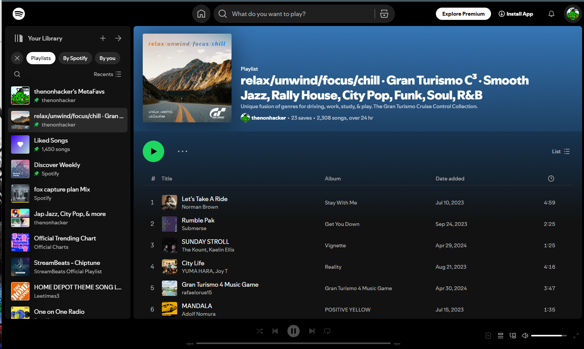Image resolution: width=584 pixels, height=349 pixels.
Task: Select the By you filter chip
Action: (x=108, y=58)
